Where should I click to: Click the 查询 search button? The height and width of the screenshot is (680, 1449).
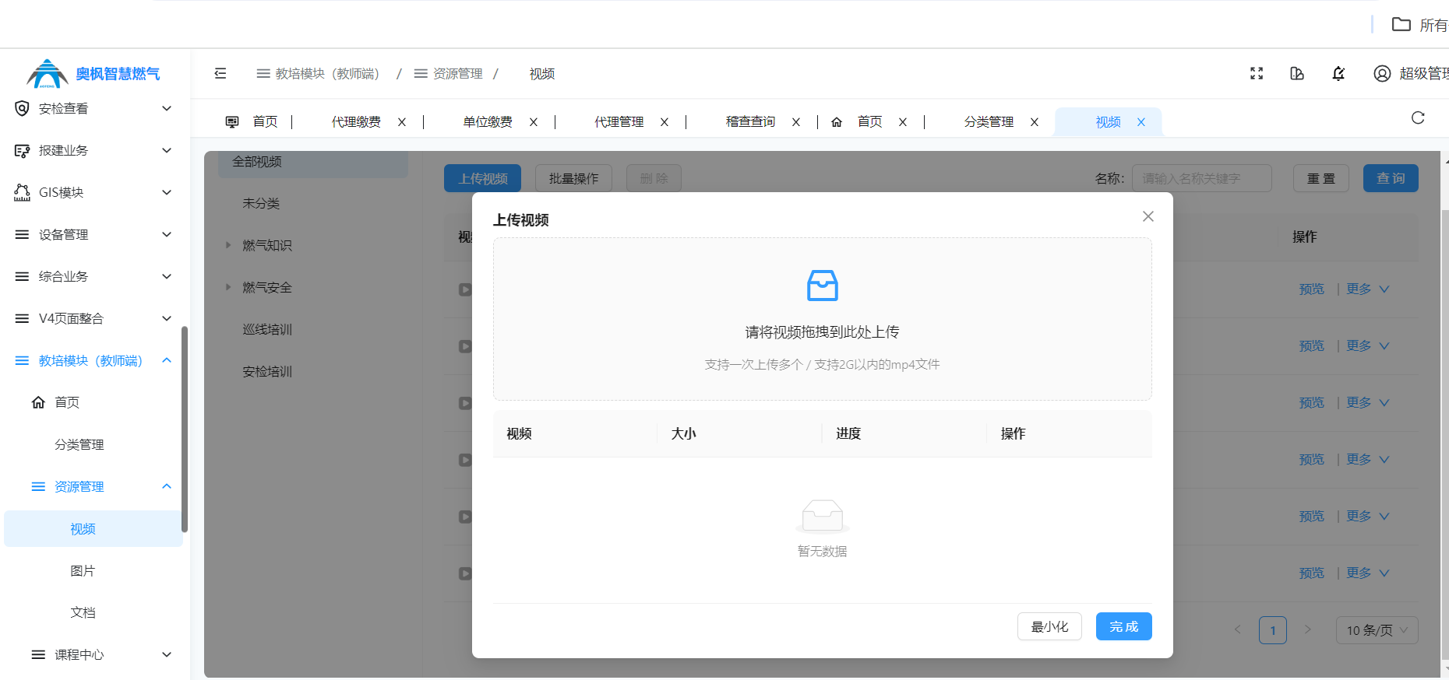(x=1391, y=178)
